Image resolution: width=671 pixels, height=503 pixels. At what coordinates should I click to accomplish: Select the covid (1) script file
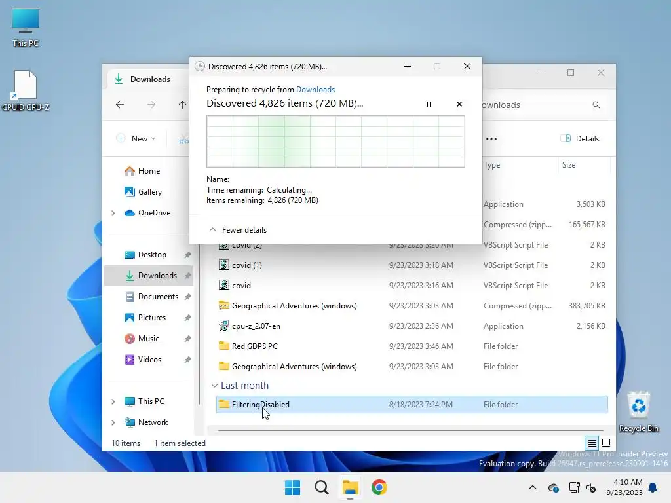point(412,265)
